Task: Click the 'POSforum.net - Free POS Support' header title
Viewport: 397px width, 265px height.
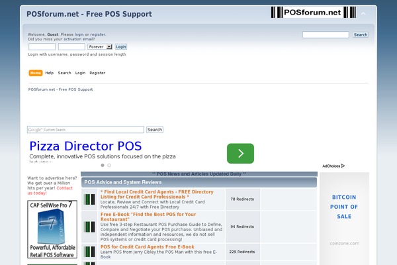Action: click(x=89, y=14)
